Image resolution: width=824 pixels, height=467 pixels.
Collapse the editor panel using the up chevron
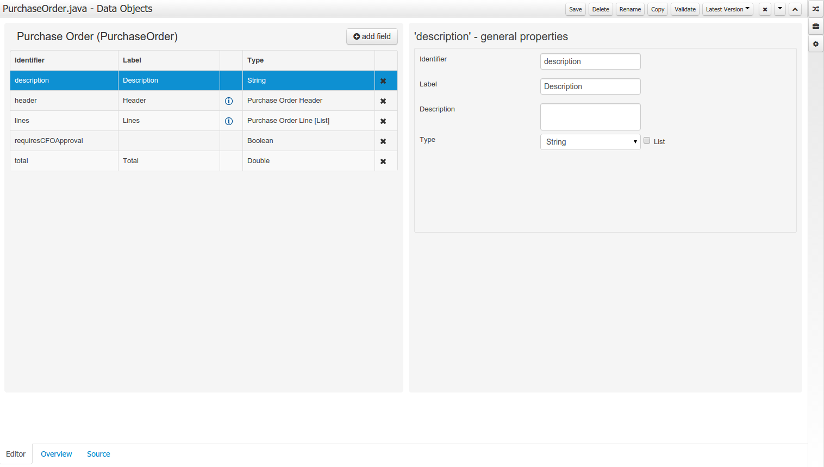click(x=795, y=9)
